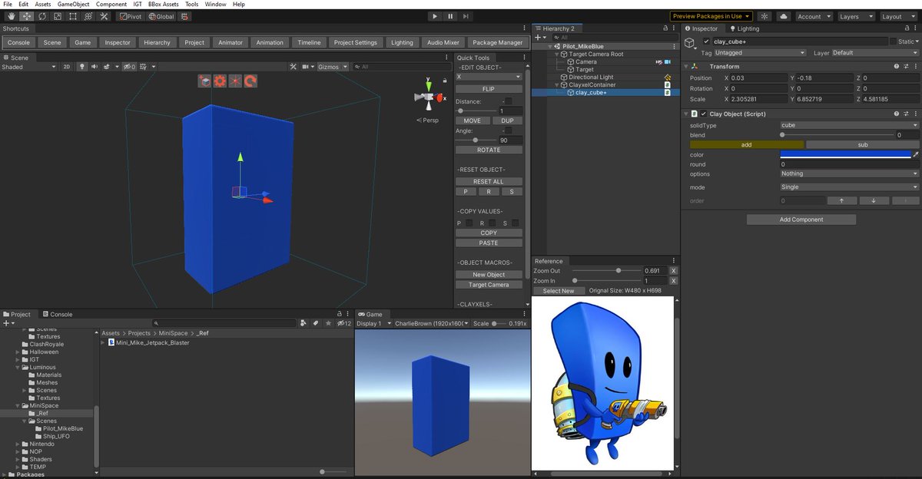This screenshot has height=479, width=922.
Task: Expand the ClayxelContainer in the Hierarchy
Action: 556,84
